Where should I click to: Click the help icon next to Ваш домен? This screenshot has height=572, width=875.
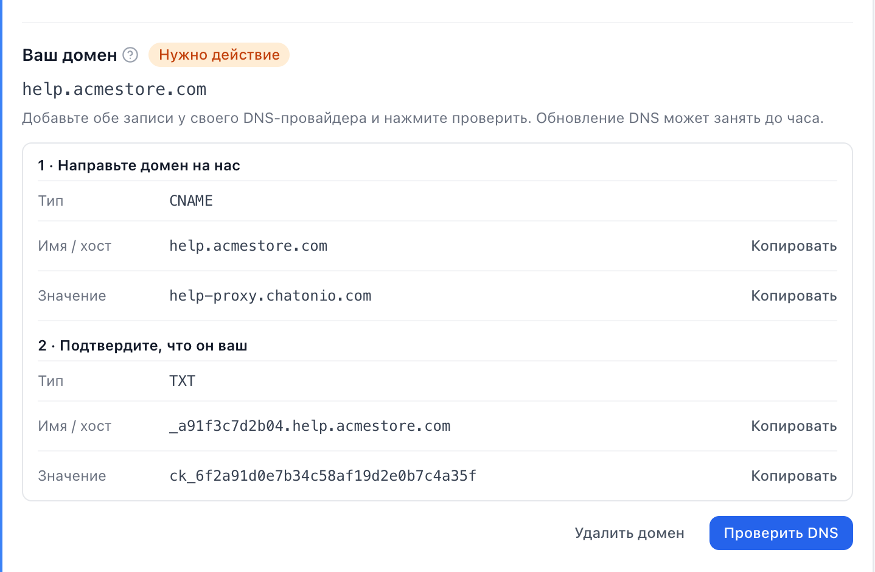point(130,55)
